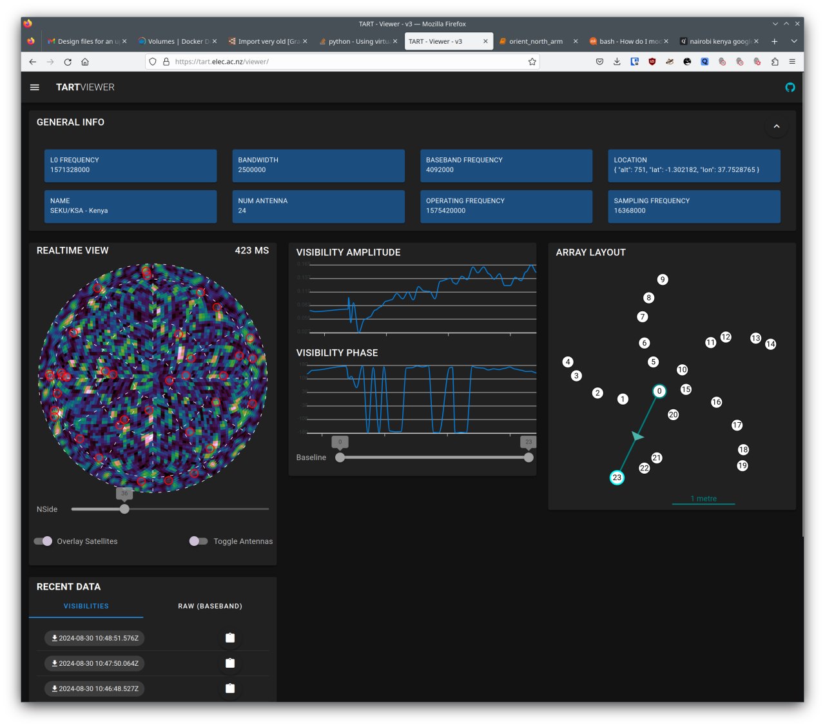This screenshot has width=825, height=727.
Task: Bookmark this page with star icon
Action: pyautogui.click(x=532, y=62)
